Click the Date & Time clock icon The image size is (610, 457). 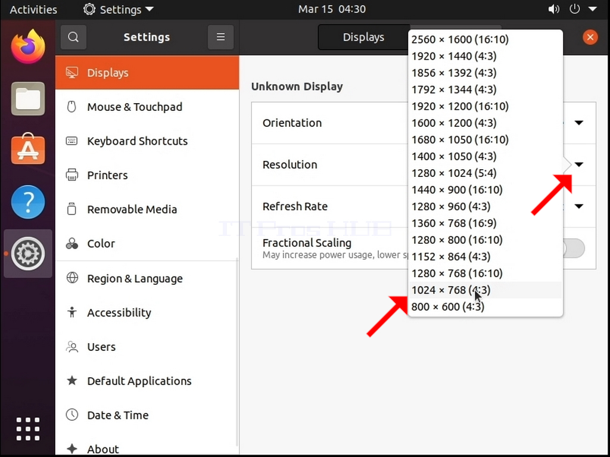point(72,415)
